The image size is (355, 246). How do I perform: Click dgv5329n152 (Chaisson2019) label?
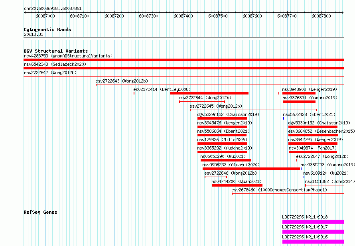(x=228, y=114)
